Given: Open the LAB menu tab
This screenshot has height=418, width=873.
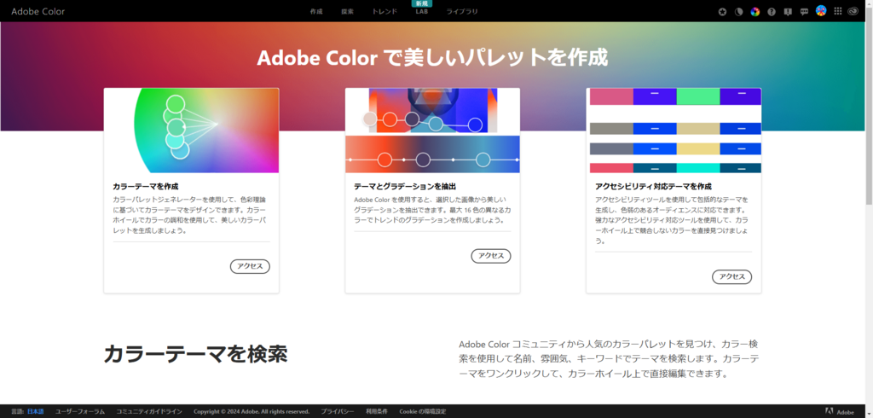Looking at the screenshot, I should 421,12.
